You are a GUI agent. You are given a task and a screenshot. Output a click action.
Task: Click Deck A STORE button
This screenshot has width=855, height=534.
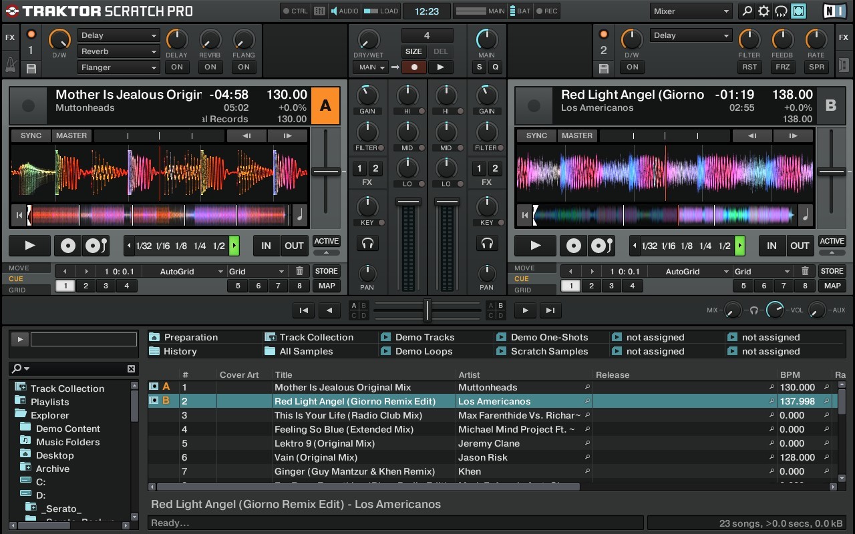(326, 271)
